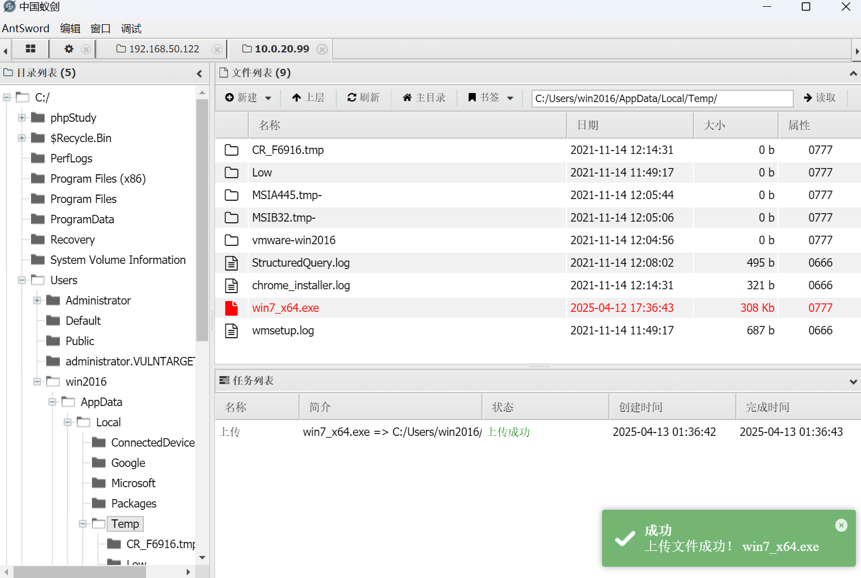
Task: Collapse the win2016 tree node
Action: 37,382
